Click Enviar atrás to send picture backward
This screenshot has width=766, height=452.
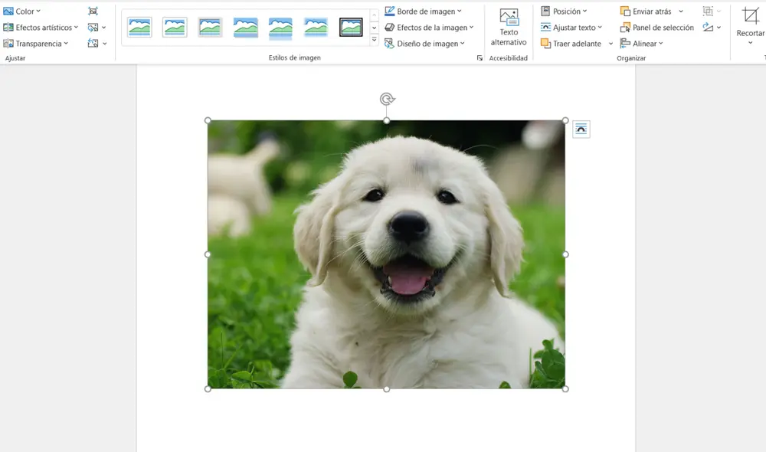tap(650, 11)
